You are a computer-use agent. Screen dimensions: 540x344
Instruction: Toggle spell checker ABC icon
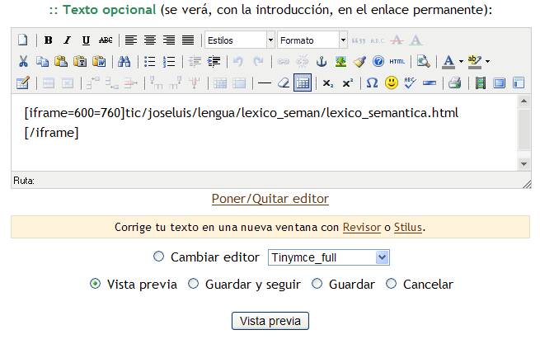click(x=410, y=83)
